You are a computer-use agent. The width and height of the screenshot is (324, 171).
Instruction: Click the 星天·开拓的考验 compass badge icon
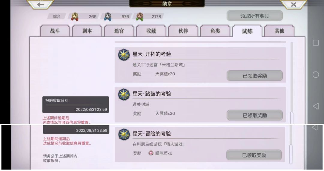[x=124, y=55]
